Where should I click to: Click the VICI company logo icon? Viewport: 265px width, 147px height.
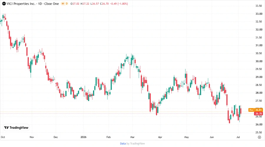(x=4, y=4)
